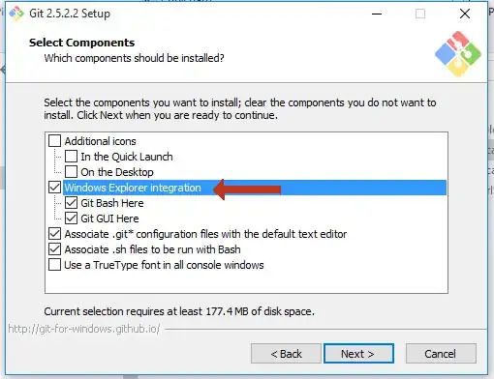The width and height of the screenshot is (494, 379).
Task: Click the large Git logo in the header
Action: click(458, 54)
